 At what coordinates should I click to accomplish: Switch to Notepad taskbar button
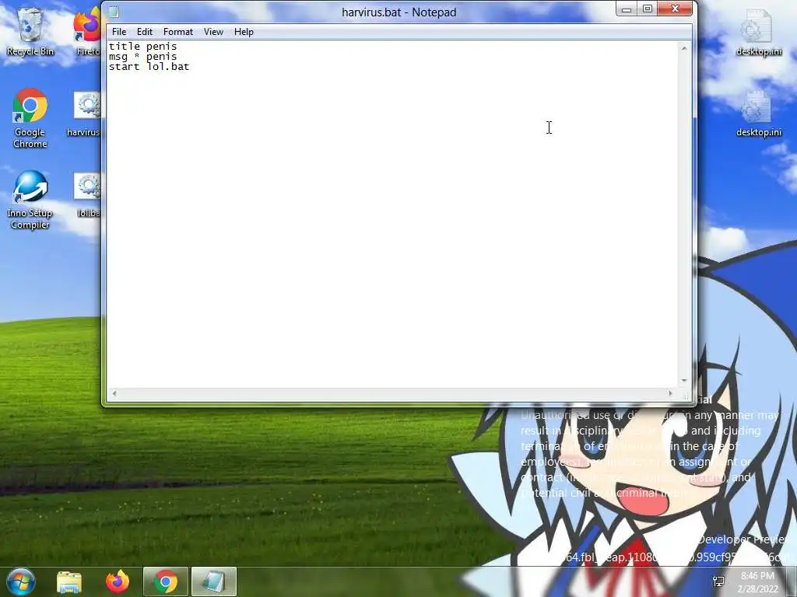[214, 581]
